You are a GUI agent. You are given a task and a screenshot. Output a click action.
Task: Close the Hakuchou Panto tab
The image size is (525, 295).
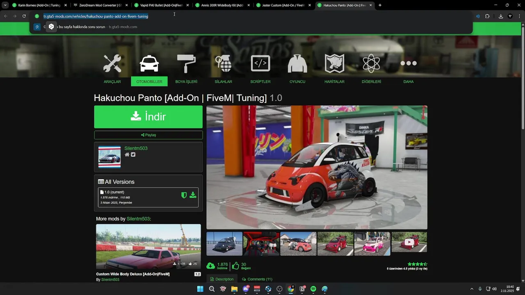371,5
